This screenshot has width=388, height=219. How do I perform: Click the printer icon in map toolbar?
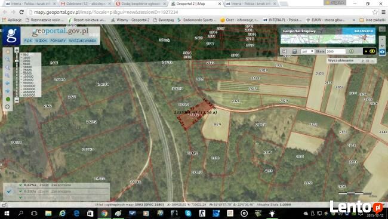(294, 51)
